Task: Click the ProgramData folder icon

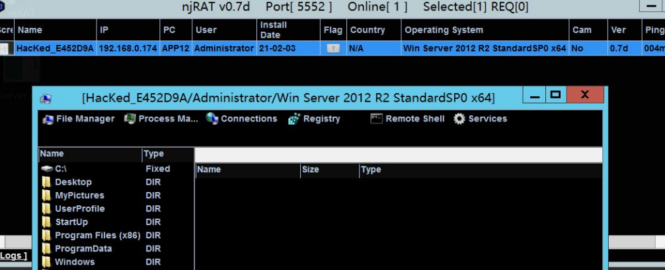Action: pos(46,249)
